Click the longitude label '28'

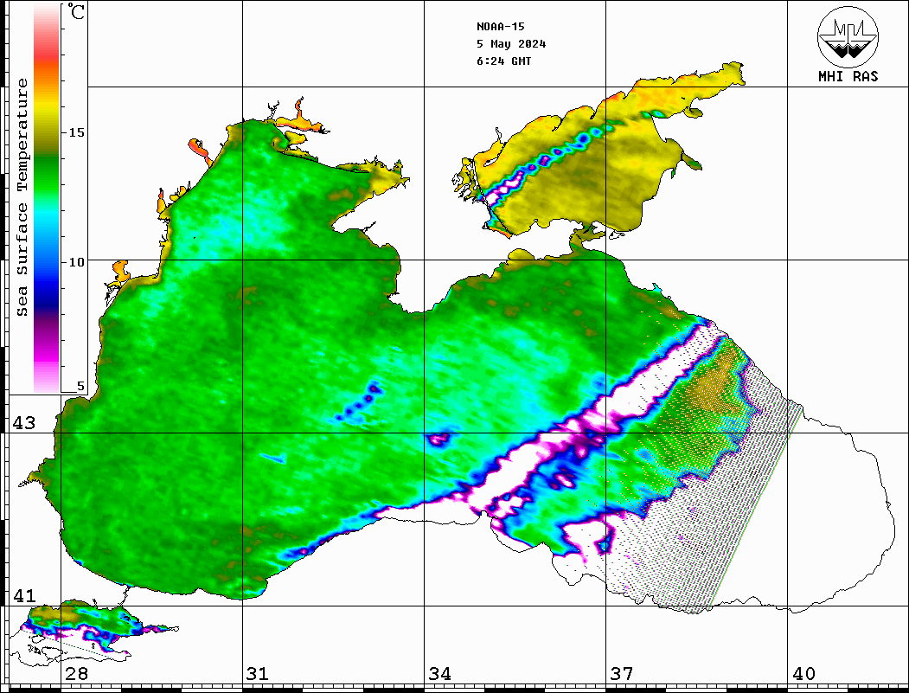[76, 674]
